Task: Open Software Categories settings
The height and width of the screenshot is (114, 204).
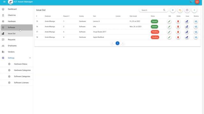Action: pos(17,76)
